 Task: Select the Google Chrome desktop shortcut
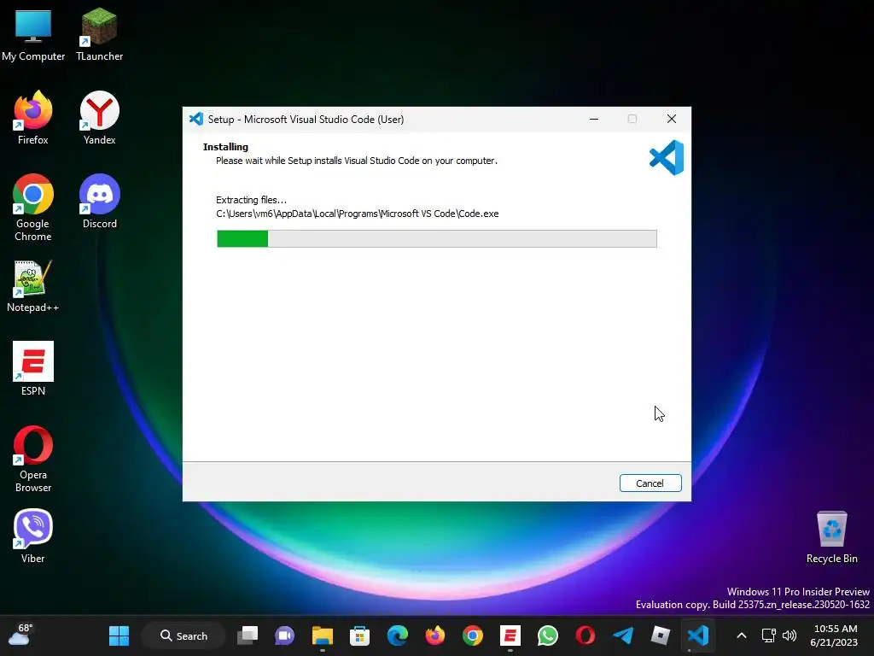click(33, 208)
